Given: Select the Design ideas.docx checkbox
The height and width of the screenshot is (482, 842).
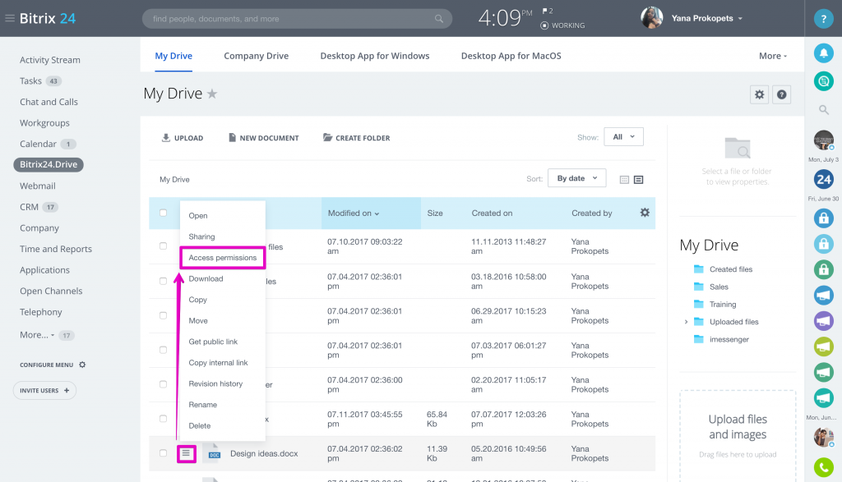Looking at the screenshot, I should coord(164,453).
